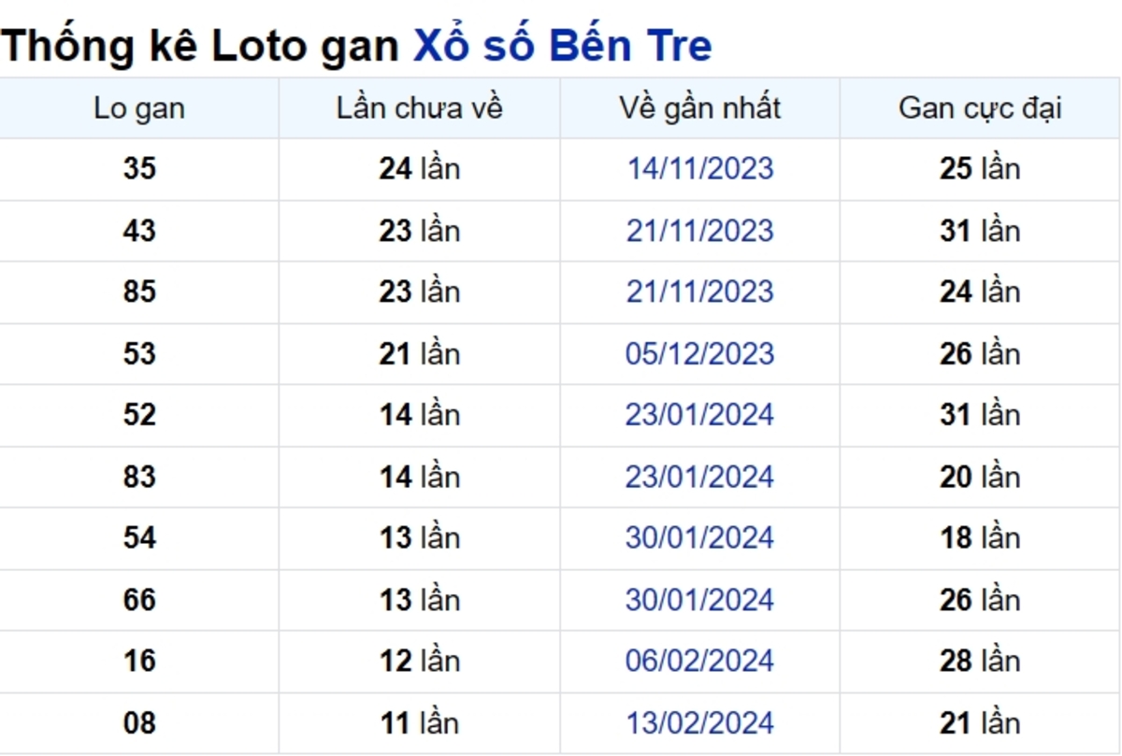The image size is (1122, 756).
Task: Click the Về gần nhất column header
Action: click(x=700, y=108)
